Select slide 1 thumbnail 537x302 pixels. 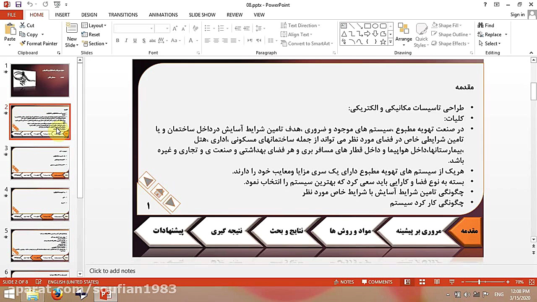(40, 80)
